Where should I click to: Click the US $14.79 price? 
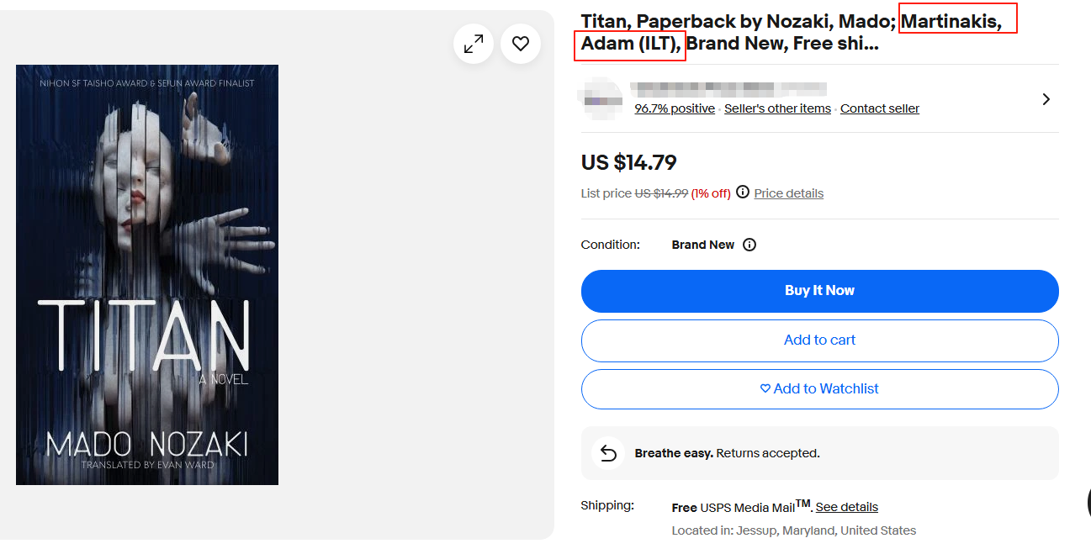[629, 162]
